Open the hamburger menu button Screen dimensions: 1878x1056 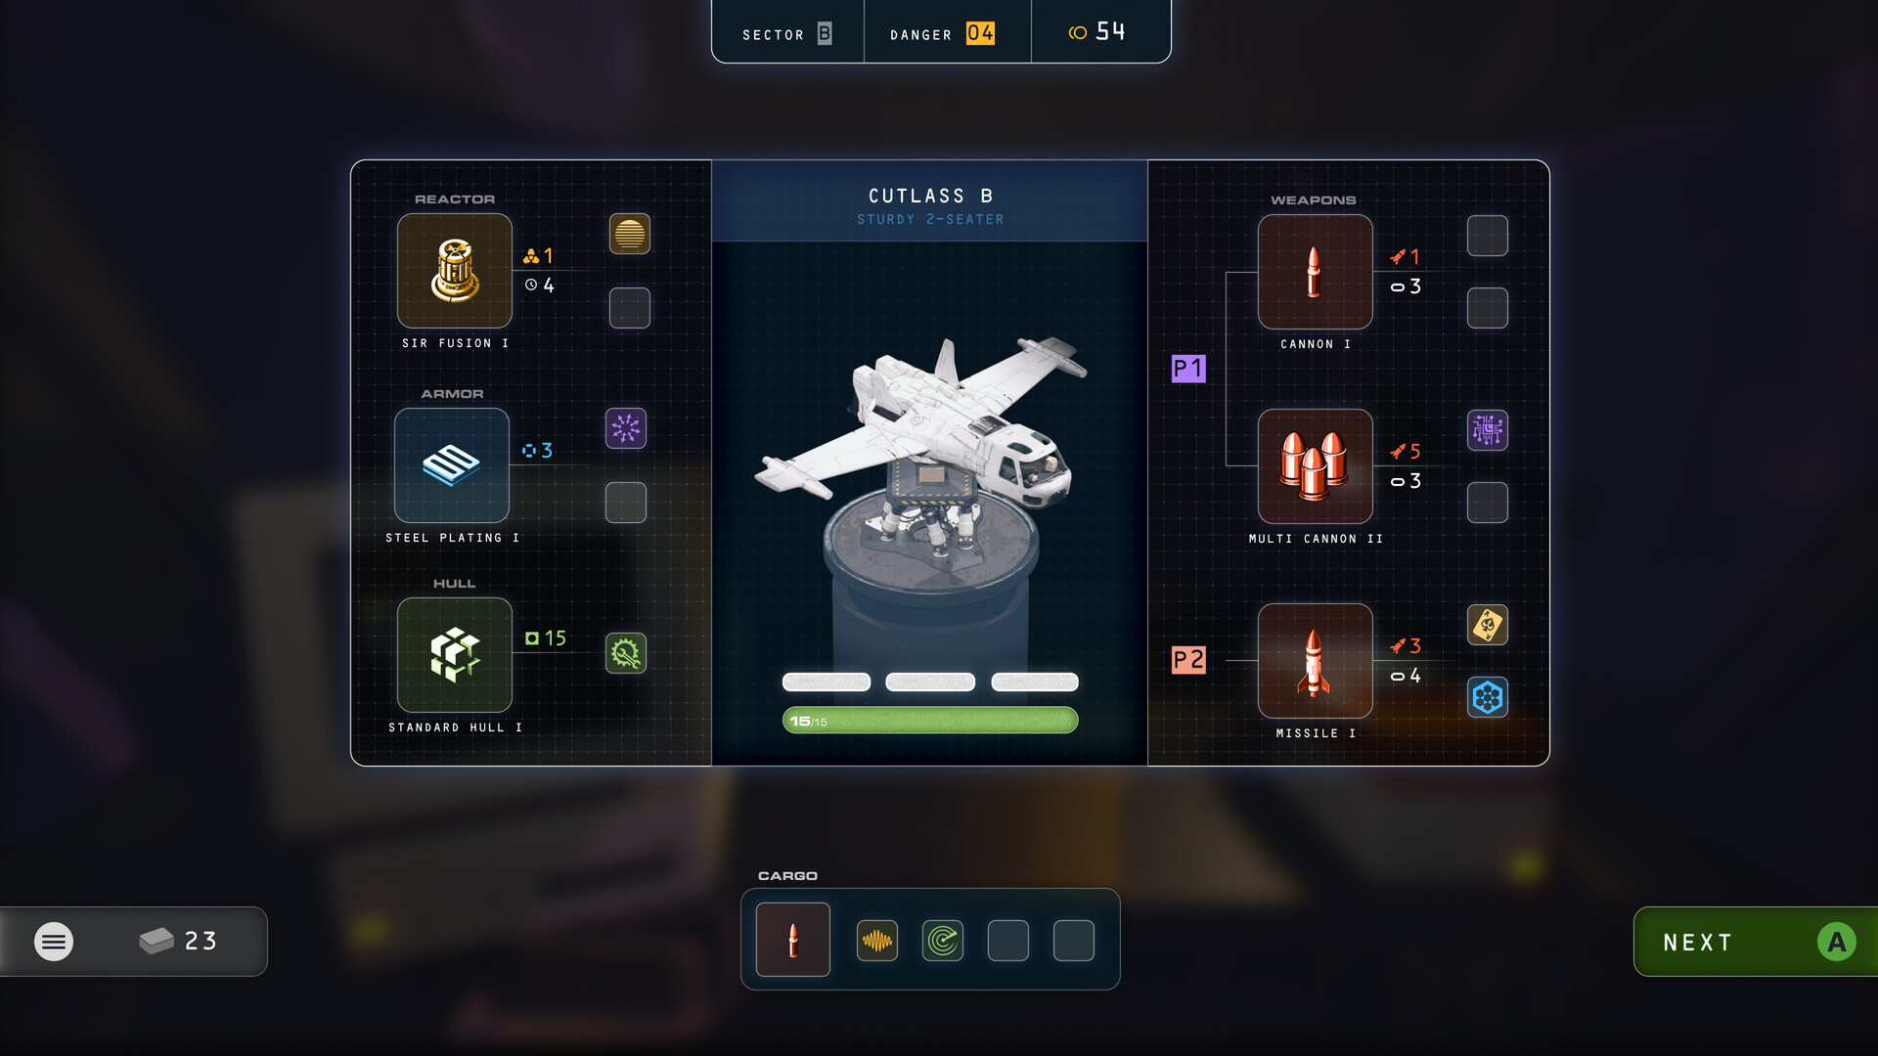coord(54,942)
